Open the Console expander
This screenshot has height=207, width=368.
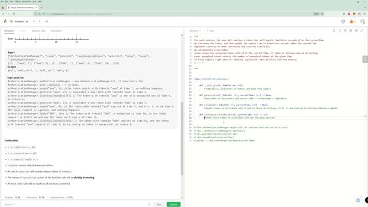9,205
